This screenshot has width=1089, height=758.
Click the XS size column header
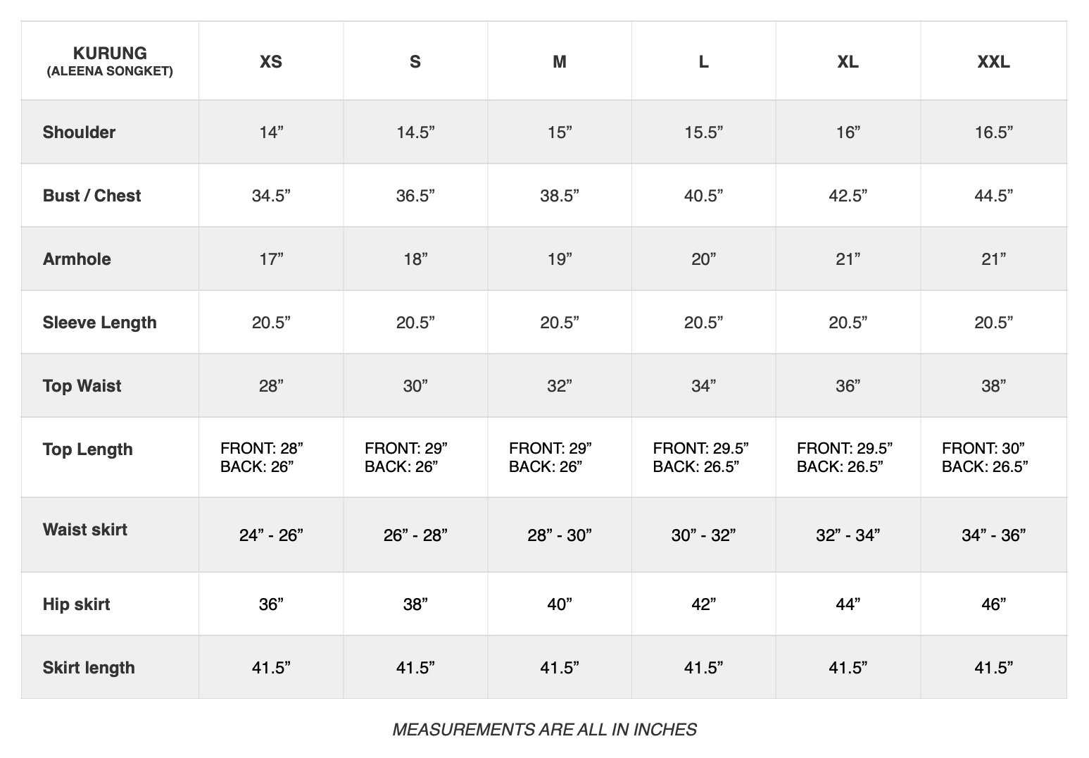coord(271,62)
